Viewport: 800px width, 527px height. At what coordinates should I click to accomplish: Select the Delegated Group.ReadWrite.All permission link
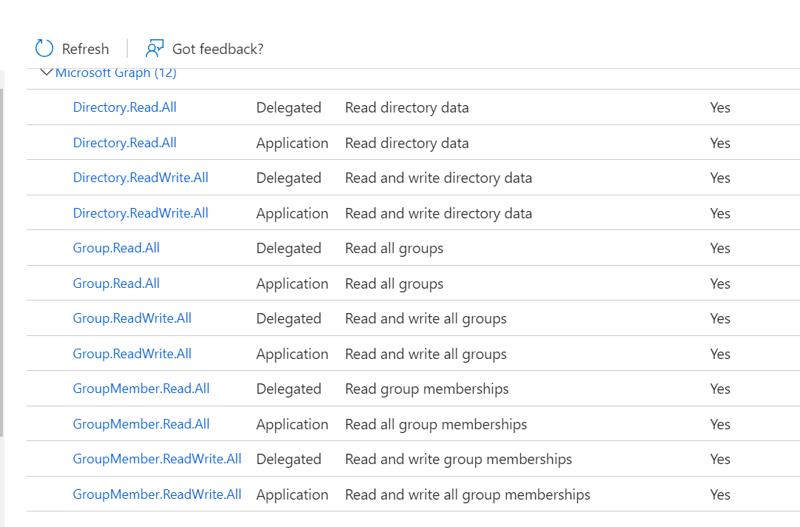tap(132, 318)
